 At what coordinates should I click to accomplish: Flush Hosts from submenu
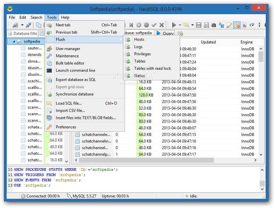pos(152,39)
